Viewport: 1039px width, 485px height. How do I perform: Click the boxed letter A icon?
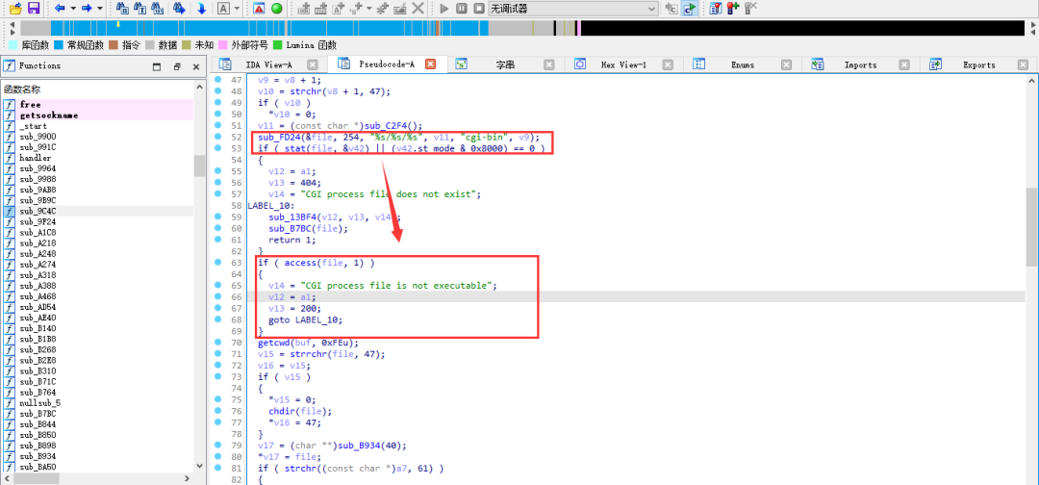point(223,8)
